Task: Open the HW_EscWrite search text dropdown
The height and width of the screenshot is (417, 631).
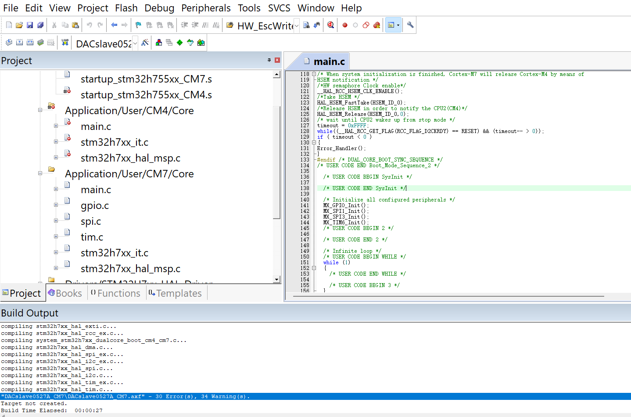Action: pos(297,26)
